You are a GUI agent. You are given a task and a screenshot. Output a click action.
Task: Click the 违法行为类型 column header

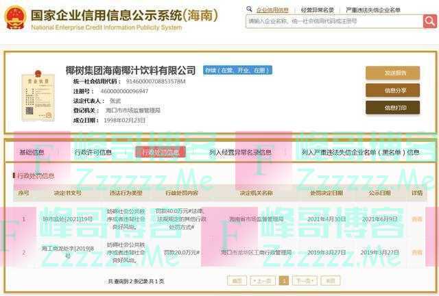click(x=126, y=193)
